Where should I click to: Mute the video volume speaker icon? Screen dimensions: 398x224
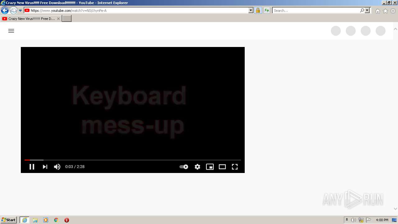point(57,167)
